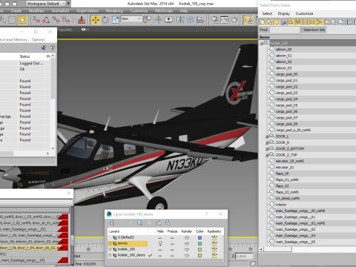
Task: Toggle Hide for the kodiak_100 layer
Action: (160, 250)
